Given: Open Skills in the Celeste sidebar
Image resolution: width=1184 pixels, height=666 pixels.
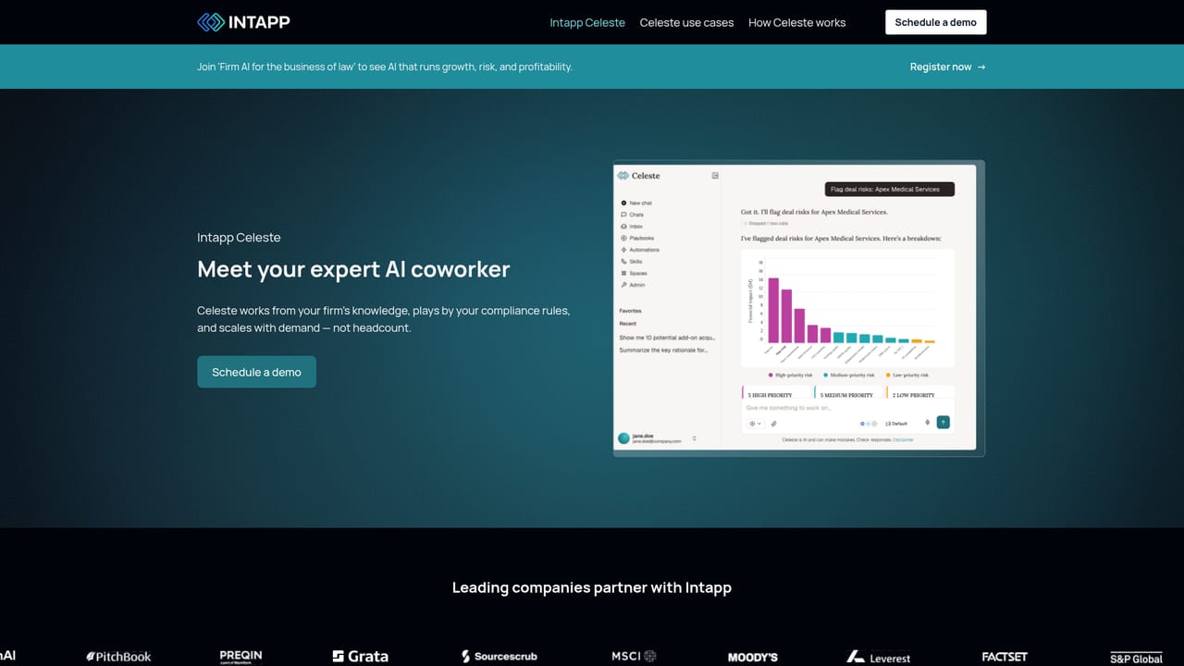Looking at the screenshot, I should click(634, 262).
